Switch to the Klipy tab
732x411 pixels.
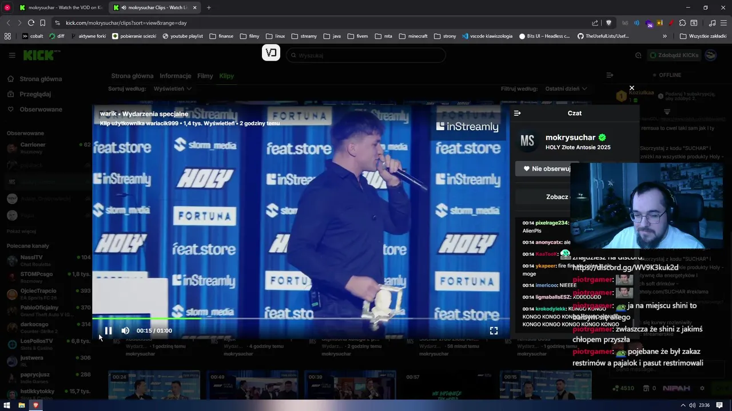tap(226, 76)
